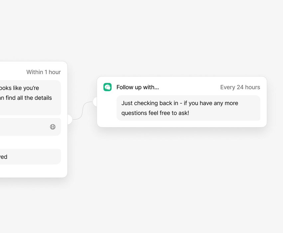Open the "Every 24 hours" interval setting

tap(240, 87)
